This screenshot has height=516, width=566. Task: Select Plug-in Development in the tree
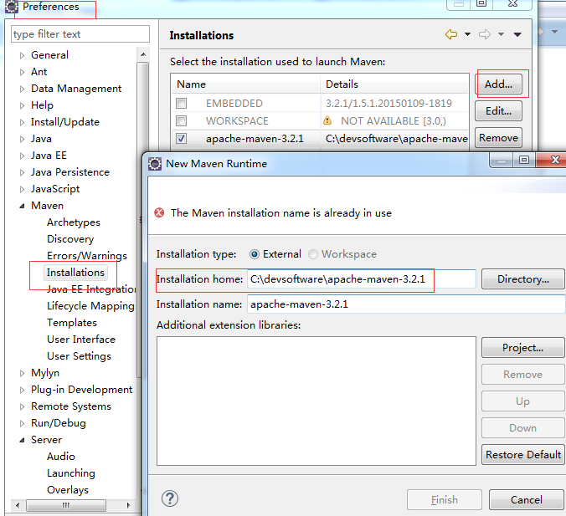pyautogui.click(x=81, y=390)
